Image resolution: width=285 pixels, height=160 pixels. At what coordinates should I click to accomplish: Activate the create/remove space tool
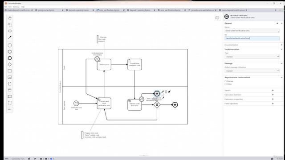pos(10,31)
